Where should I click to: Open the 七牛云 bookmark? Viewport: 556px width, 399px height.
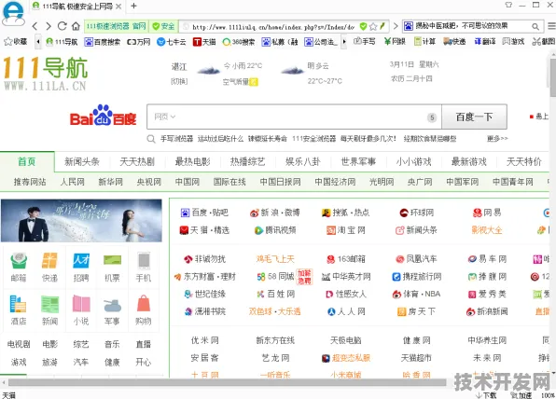pos(172,42)
